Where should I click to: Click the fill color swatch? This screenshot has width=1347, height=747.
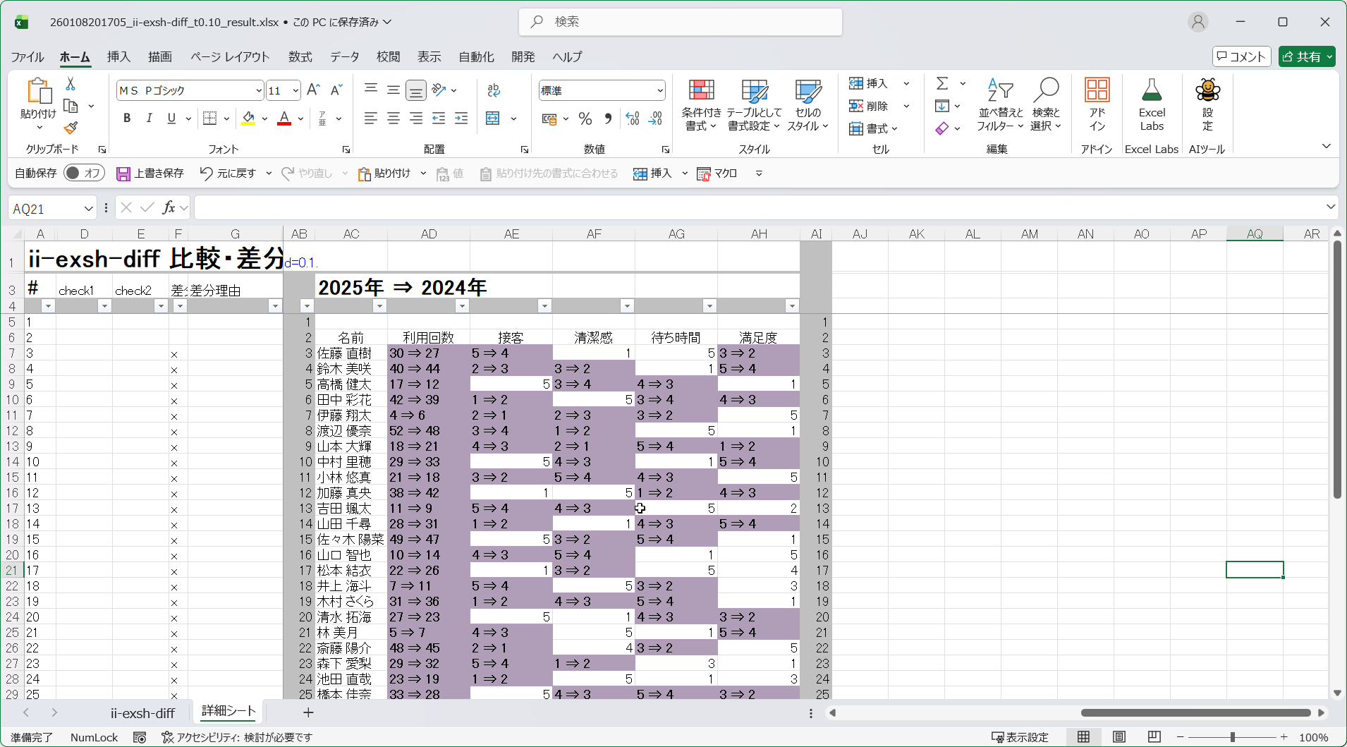[248, 119]
